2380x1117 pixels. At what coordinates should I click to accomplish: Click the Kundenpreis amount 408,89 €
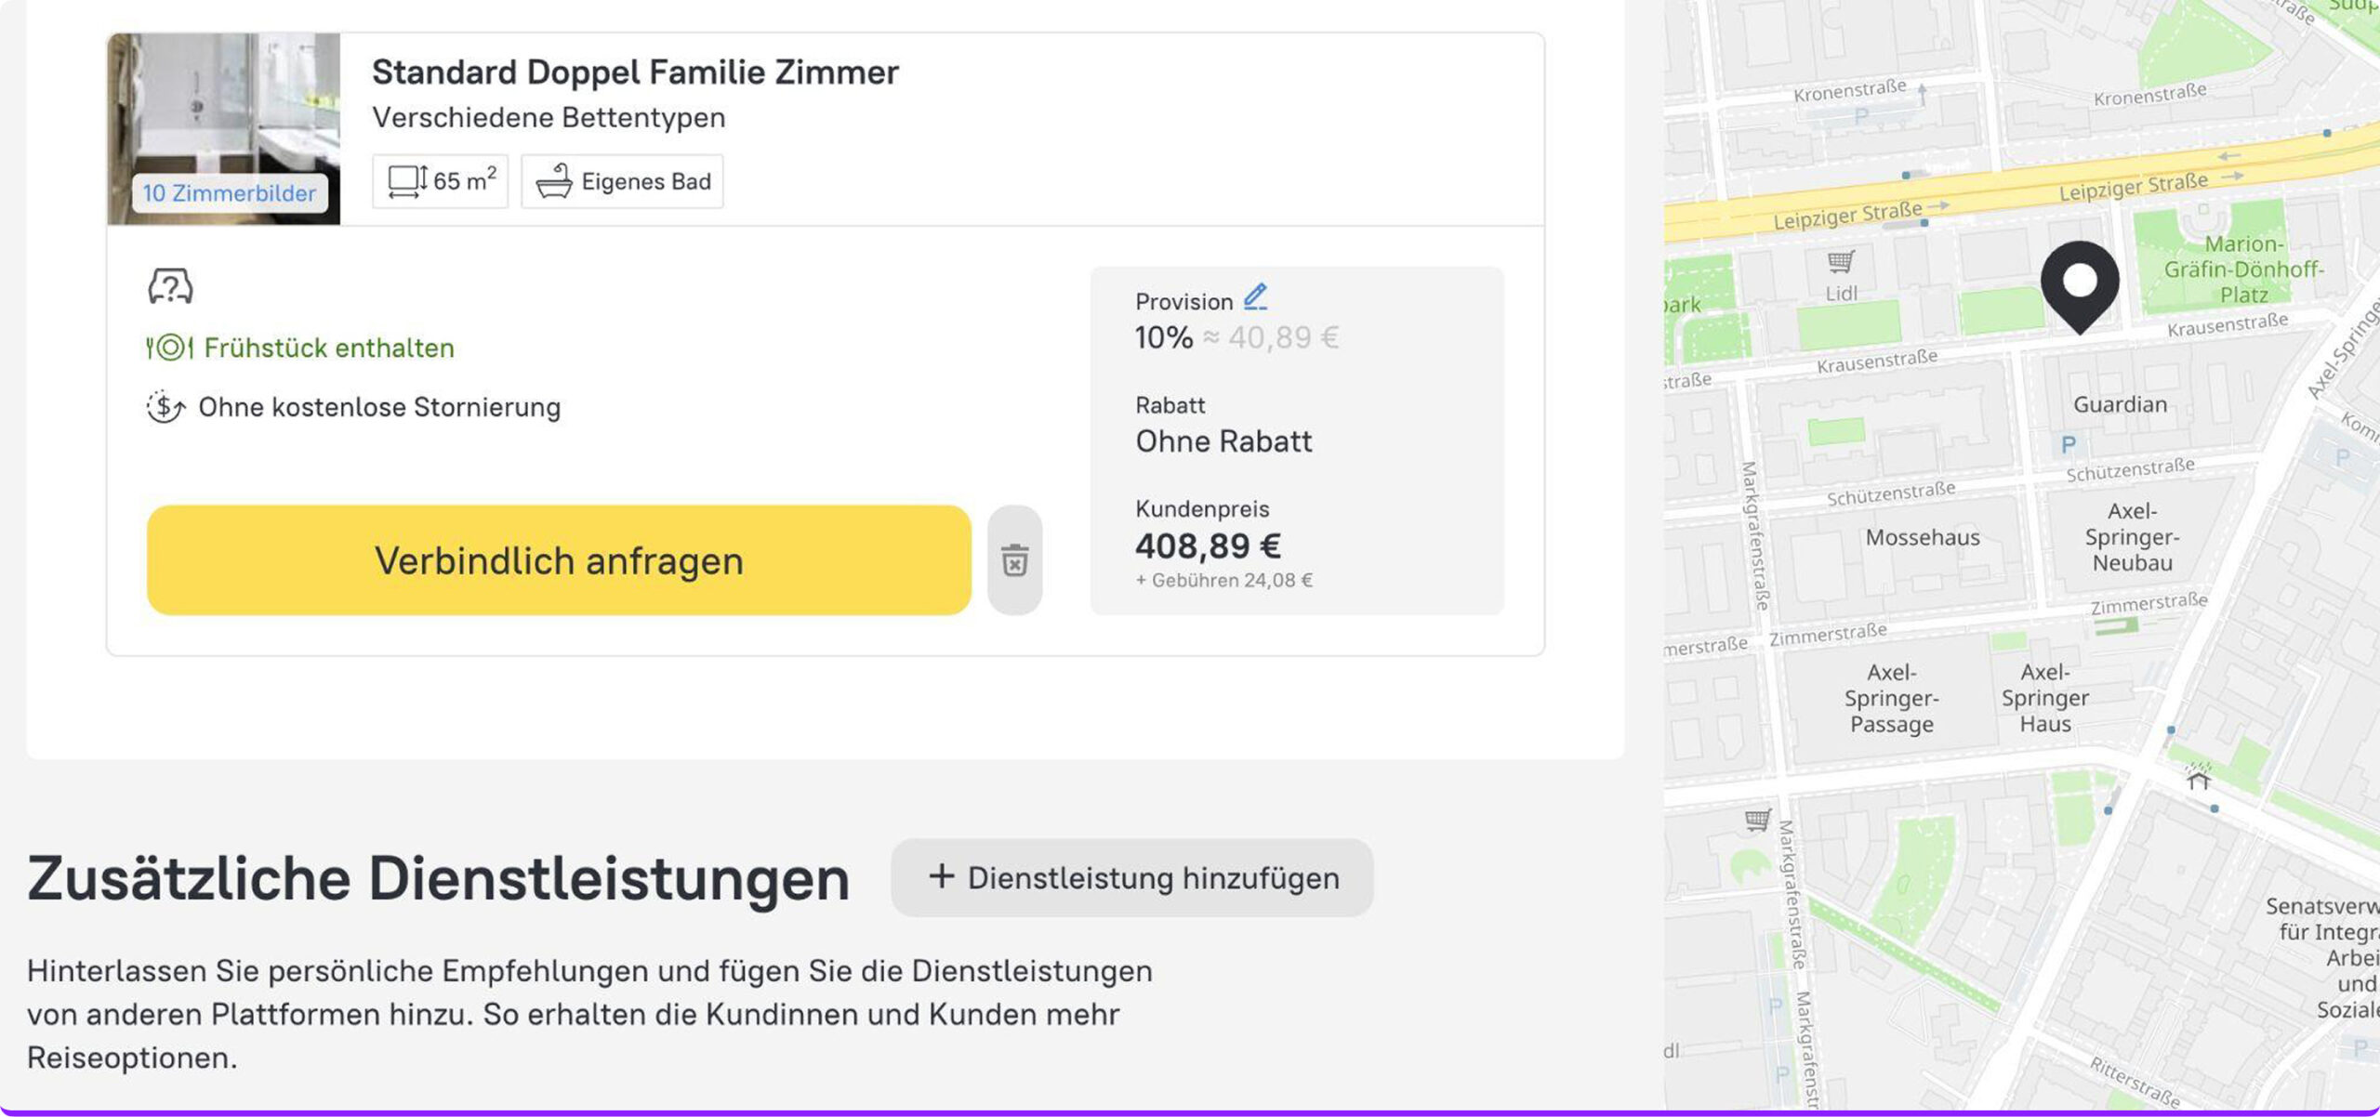[x=1208, y=546]
